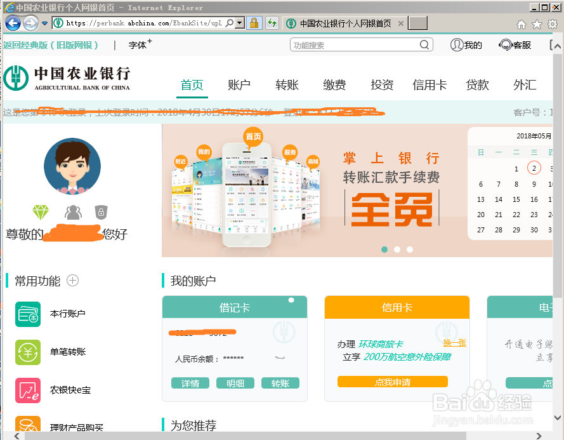Screen dimensions: 564x440
Task: Click the Agricultural Bank of China logo
Action: [x=67, y=78]
